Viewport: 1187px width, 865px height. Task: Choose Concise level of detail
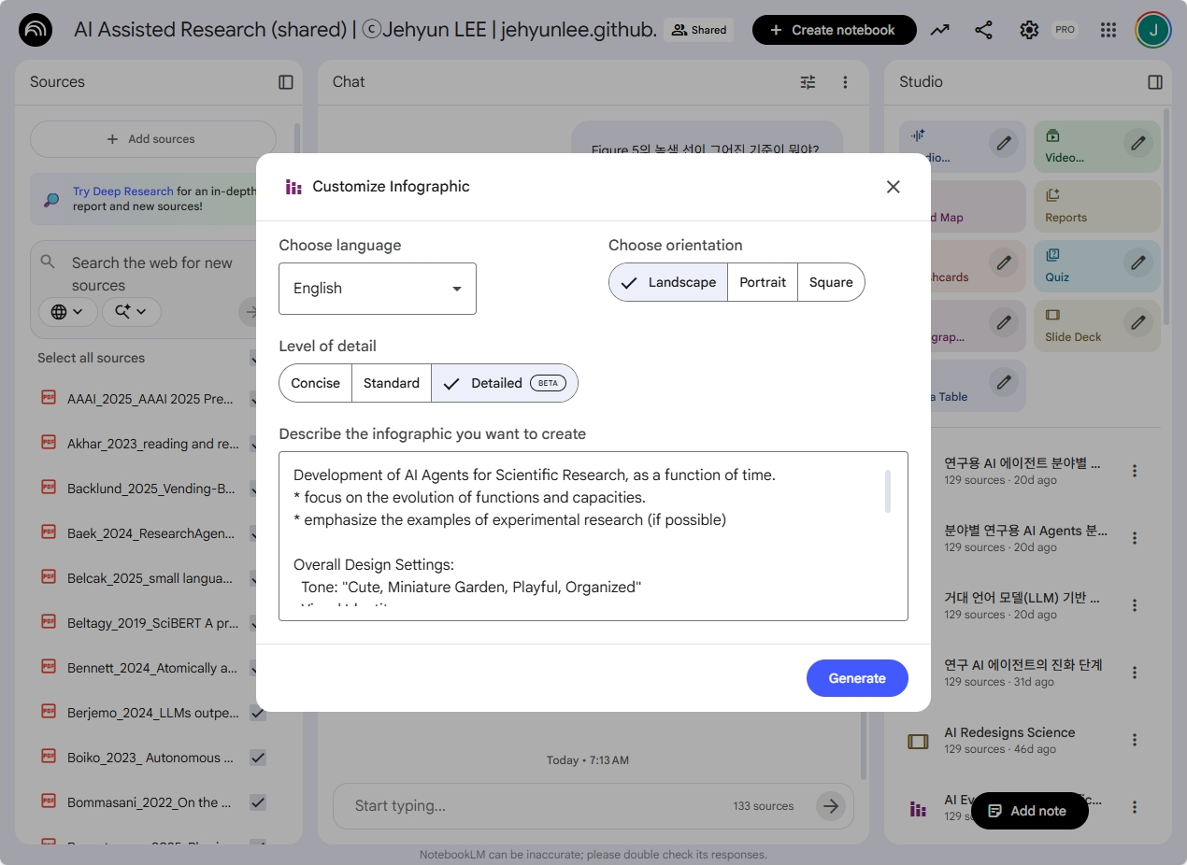click(315, 383)
